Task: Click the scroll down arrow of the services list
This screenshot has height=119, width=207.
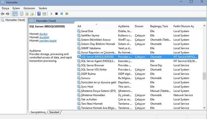Action: [204, 108]
